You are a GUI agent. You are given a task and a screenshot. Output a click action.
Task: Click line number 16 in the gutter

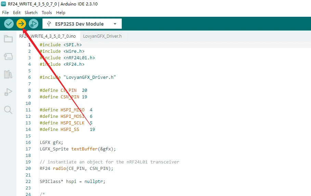(28, 143)
